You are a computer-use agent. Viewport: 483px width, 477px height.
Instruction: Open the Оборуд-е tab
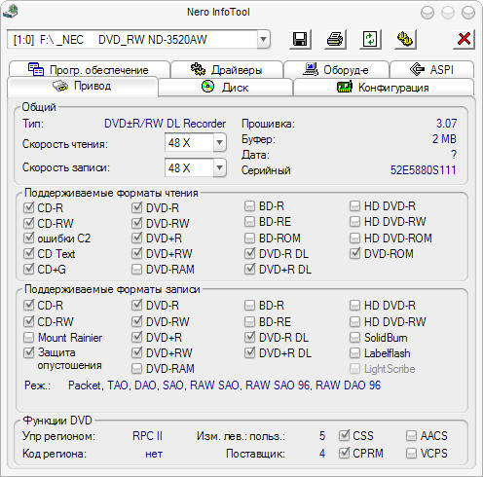[336, 69]
